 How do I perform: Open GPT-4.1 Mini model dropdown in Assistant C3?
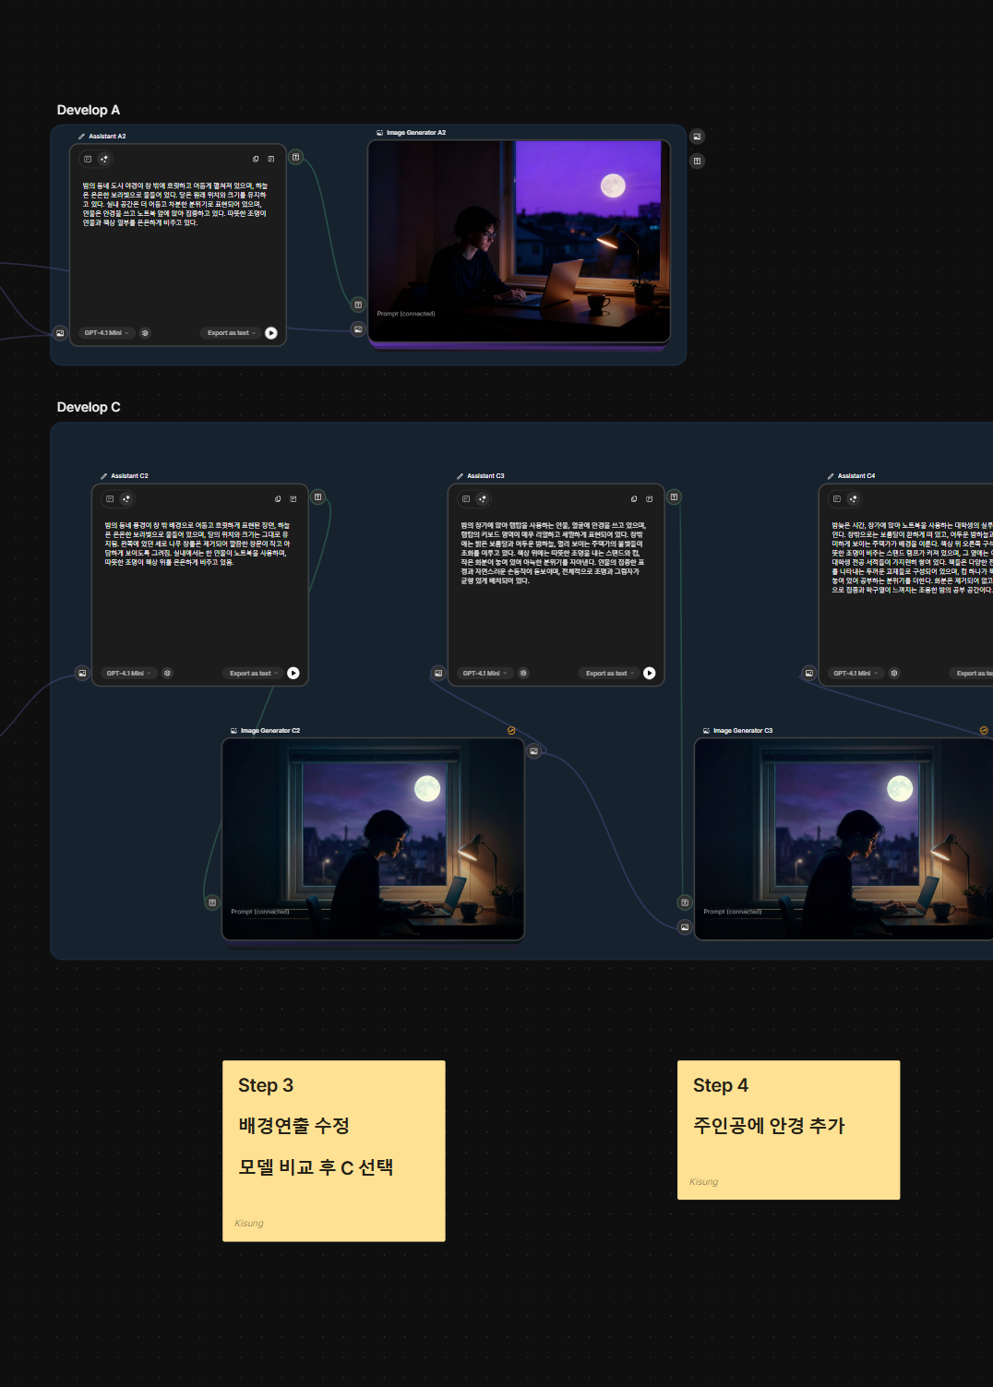coord(485,673)
